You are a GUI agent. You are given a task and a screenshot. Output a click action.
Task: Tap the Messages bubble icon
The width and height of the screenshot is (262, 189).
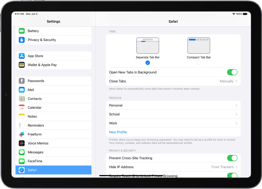coord(22,152)
